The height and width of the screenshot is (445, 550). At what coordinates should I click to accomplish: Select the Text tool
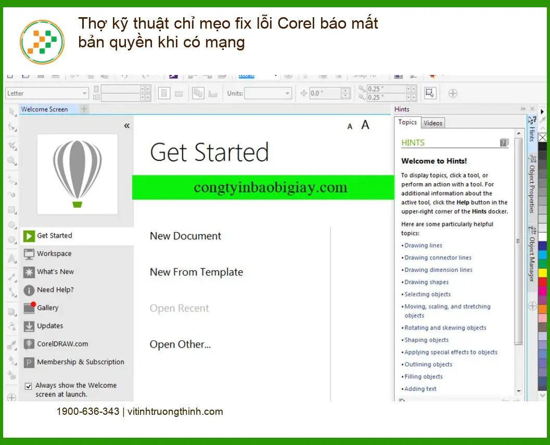click(12, 259)
